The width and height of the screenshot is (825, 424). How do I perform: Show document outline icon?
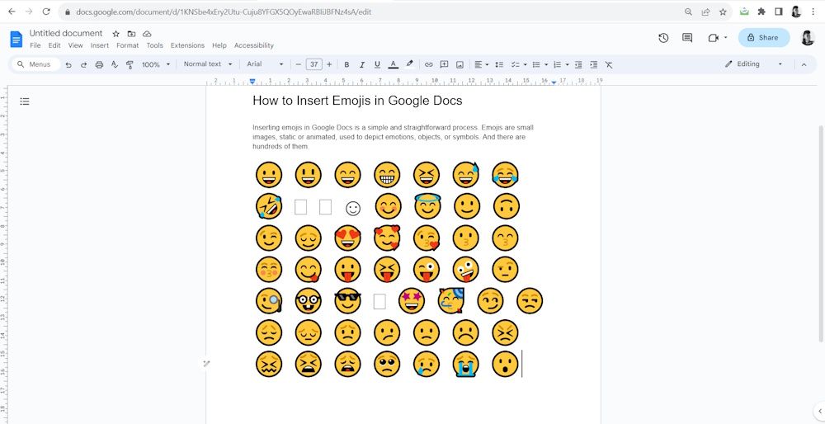[x=25, y=101]
